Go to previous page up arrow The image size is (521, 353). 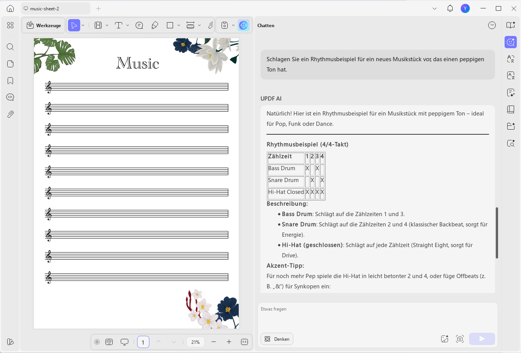point(159,342)
